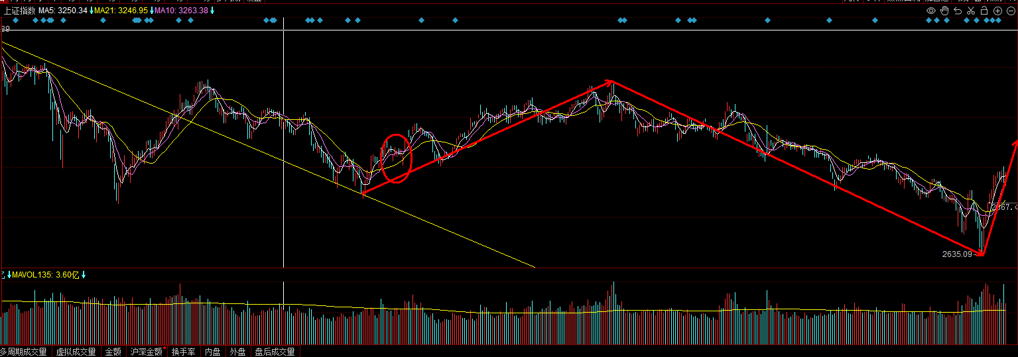Zoom out with the minus icon
This screenshot has height=357, width=1018.
[1011, 11]
